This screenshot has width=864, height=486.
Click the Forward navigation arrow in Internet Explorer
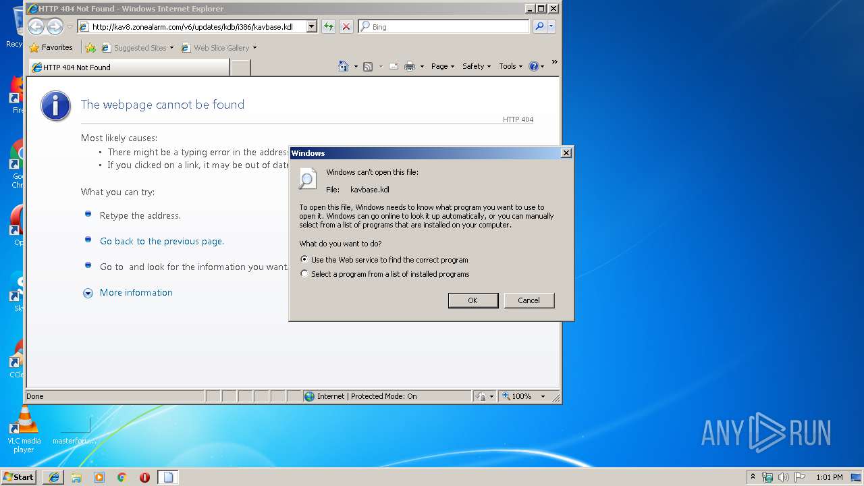point(55,27)
